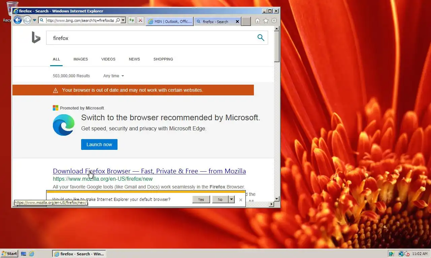
Task: Close the firefox - Search tab
Action: (237, 21)
